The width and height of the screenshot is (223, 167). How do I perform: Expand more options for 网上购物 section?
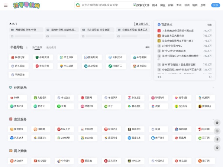click(x=213, y=151)
